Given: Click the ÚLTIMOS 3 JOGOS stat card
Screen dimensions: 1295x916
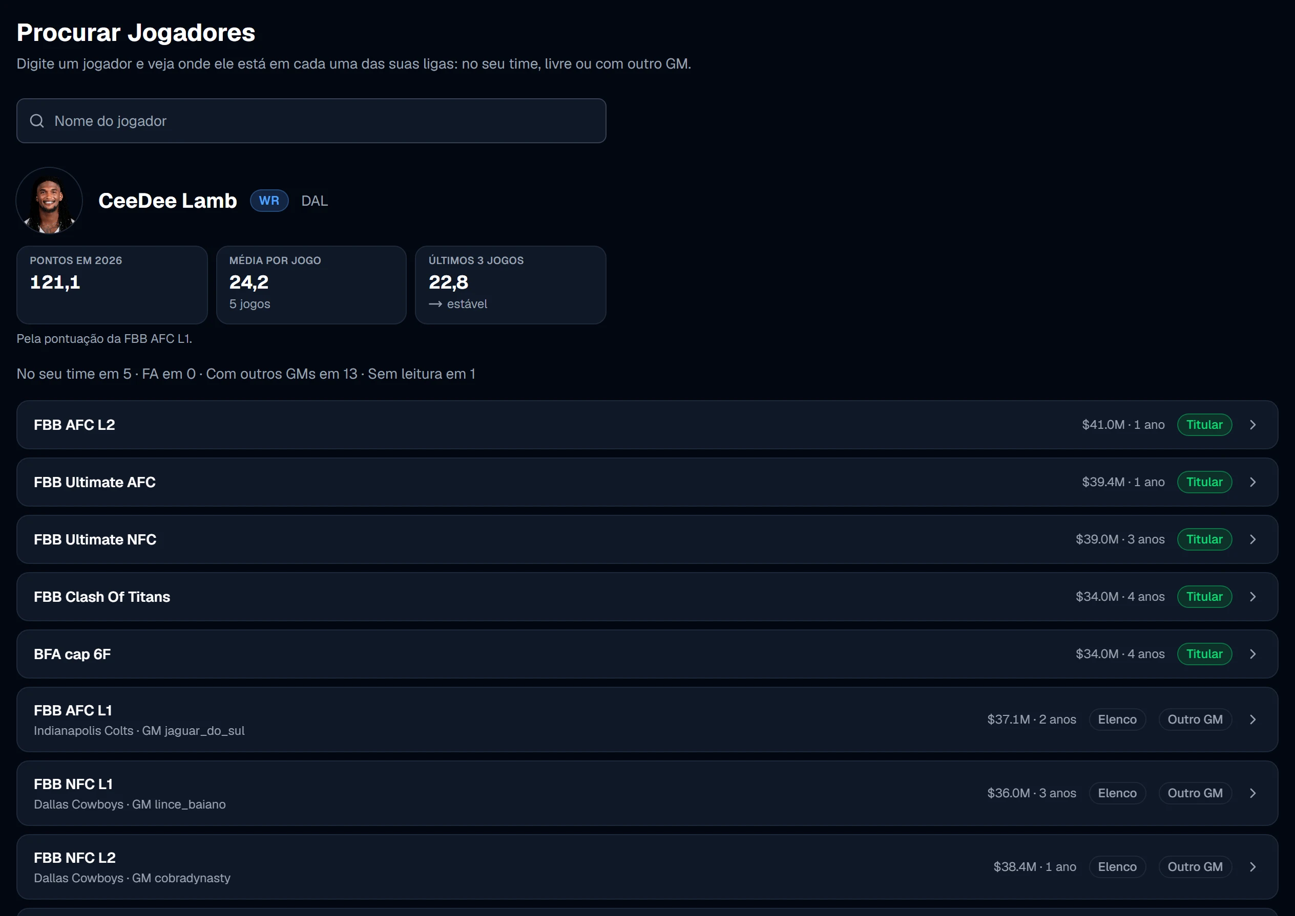Looking at the screenshot, I should click(x=510, y=285).
